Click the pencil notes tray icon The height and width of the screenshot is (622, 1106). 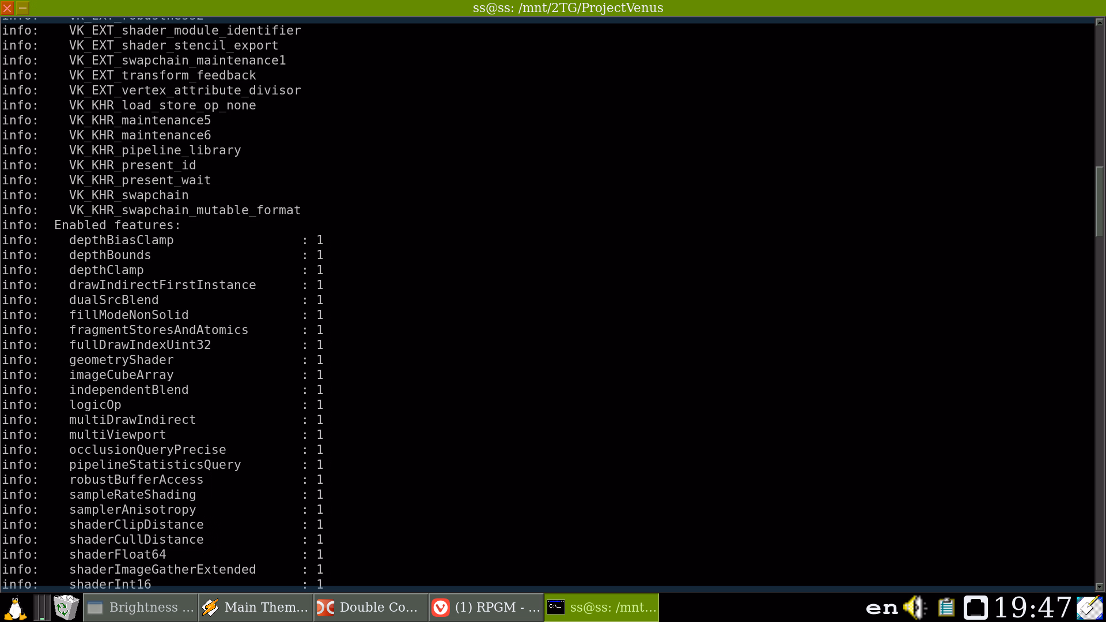pos(1089,608)
